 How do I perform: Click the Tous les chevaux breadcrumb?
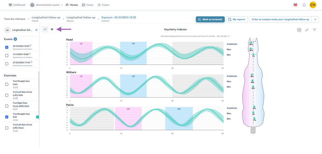[14, 19]
